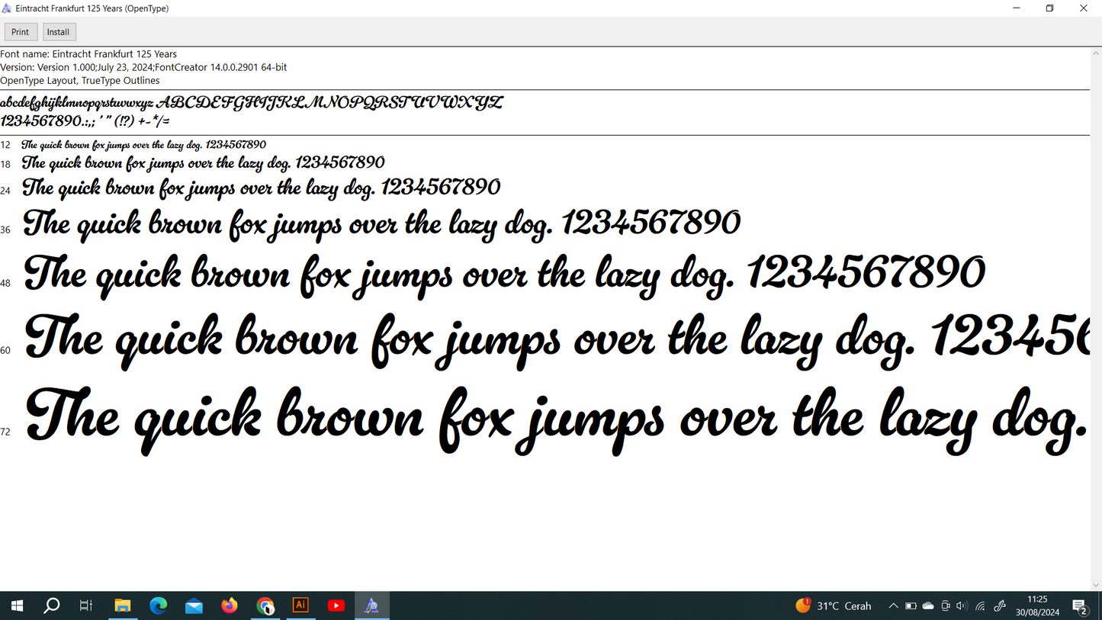Image resolution: width=1102 pixels, height=620 pixels.
Task: Expand the hidden system tray icons
Action: pyautogui.click(x=893, y=606)
